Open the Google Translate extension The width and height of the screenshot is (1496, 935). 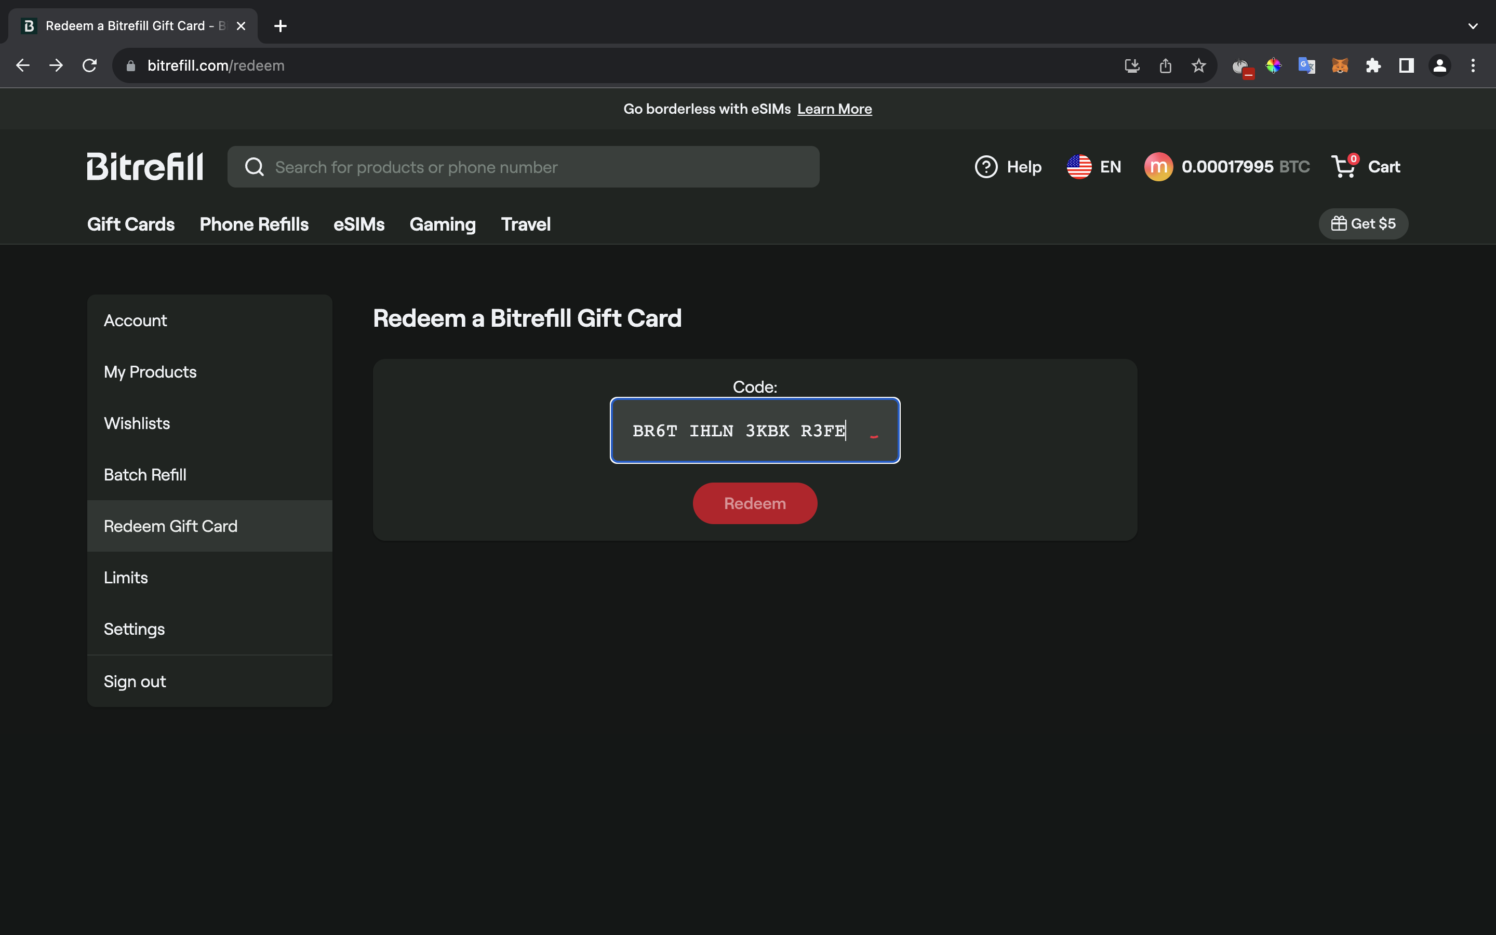point(1306,65)
